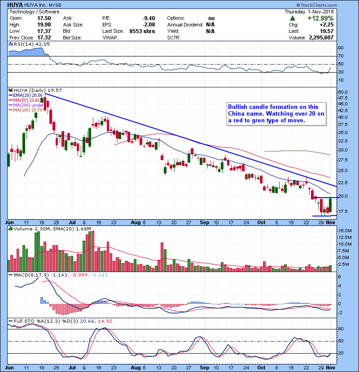
Task: Click the Volume value 2,295,607
Action: click(x=321, y=38)
